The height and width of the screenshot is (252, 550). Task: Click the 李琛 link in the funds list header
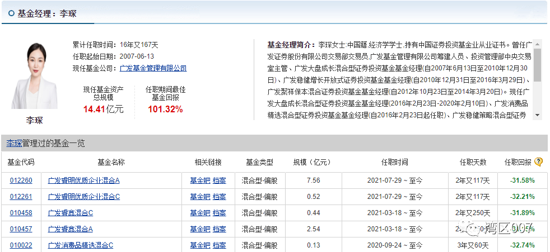tap(14, 143)
